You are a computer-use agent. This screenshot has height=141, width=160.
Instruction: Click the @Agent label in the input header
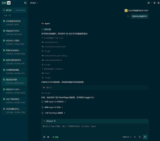pos(50,121)
